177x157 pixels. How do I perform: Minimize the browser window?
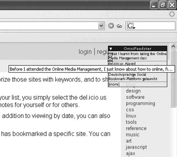tap(154, 5)
